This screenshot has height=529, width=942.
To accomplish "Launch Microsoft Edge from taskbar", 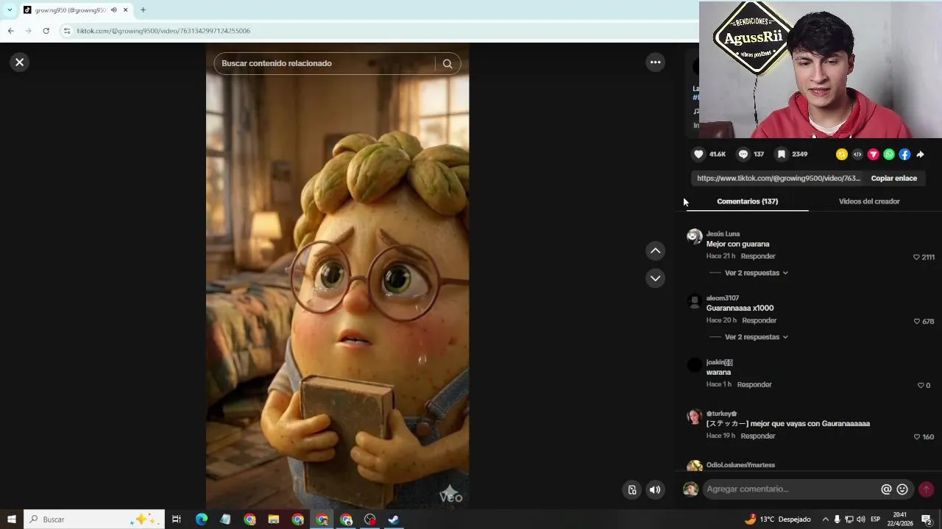I will pos(201,519).
